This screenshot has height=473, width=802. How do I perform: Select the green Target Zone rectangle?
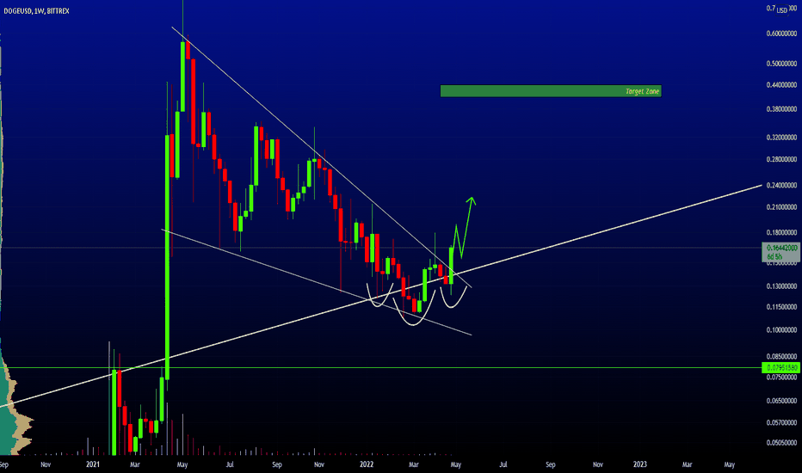click(x=551, y=91)
